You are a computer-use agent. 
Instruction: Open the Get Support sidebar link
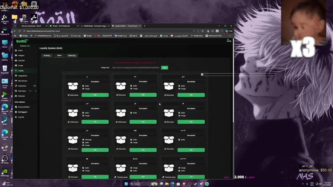coord(22,112)
